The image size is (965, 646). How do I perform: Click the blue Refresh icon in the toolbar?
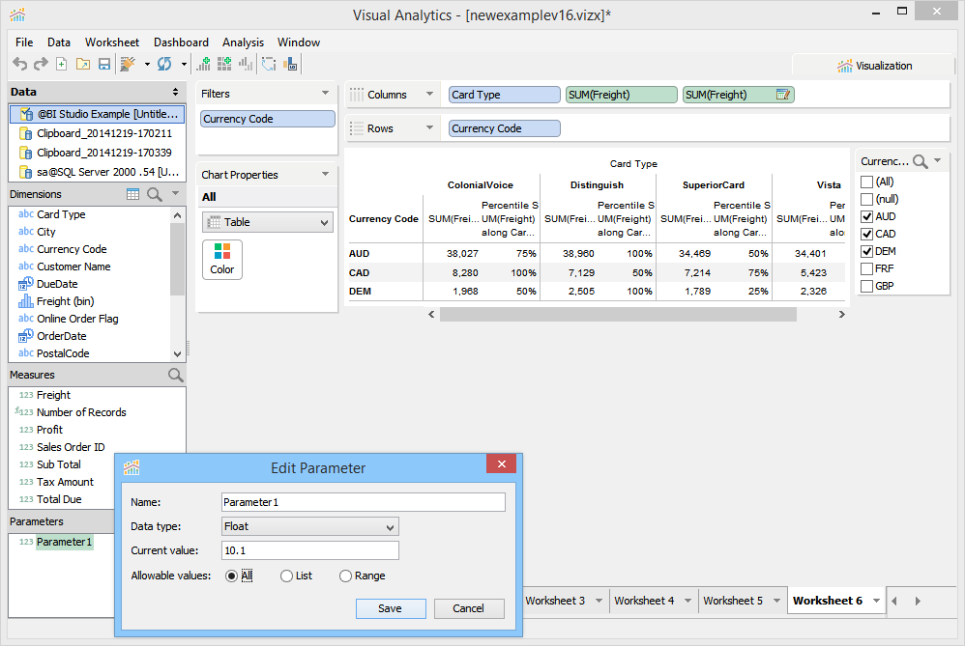pos(163,64)
